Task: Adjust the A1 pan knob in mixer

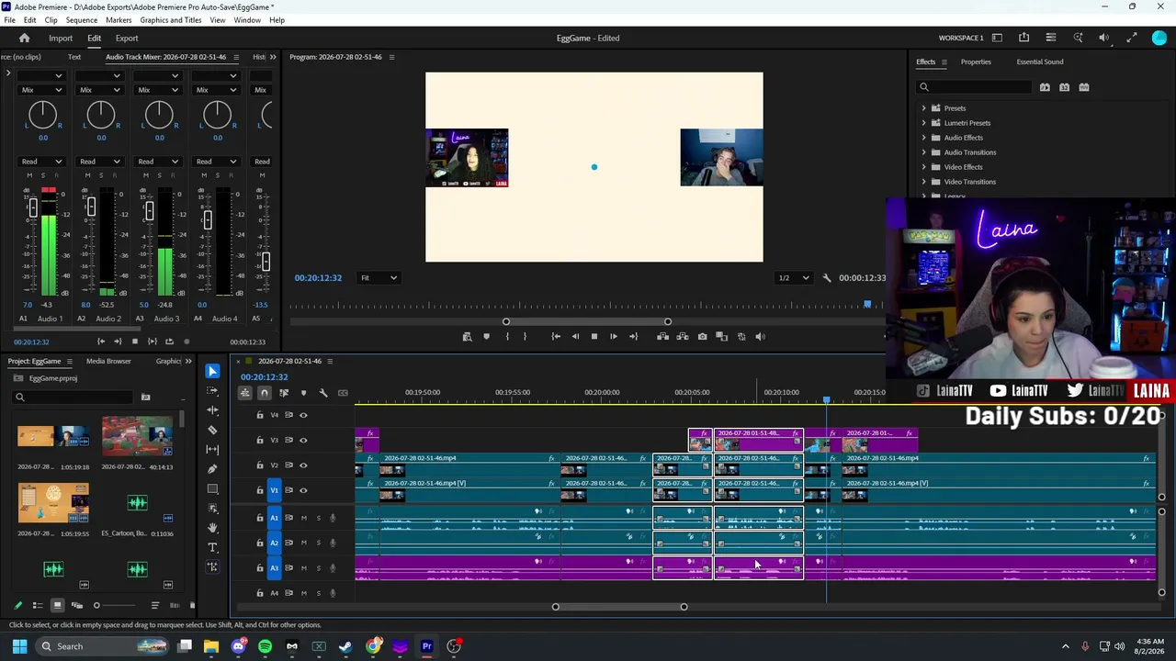Action: pyautogui.click(x=42, y=115)
